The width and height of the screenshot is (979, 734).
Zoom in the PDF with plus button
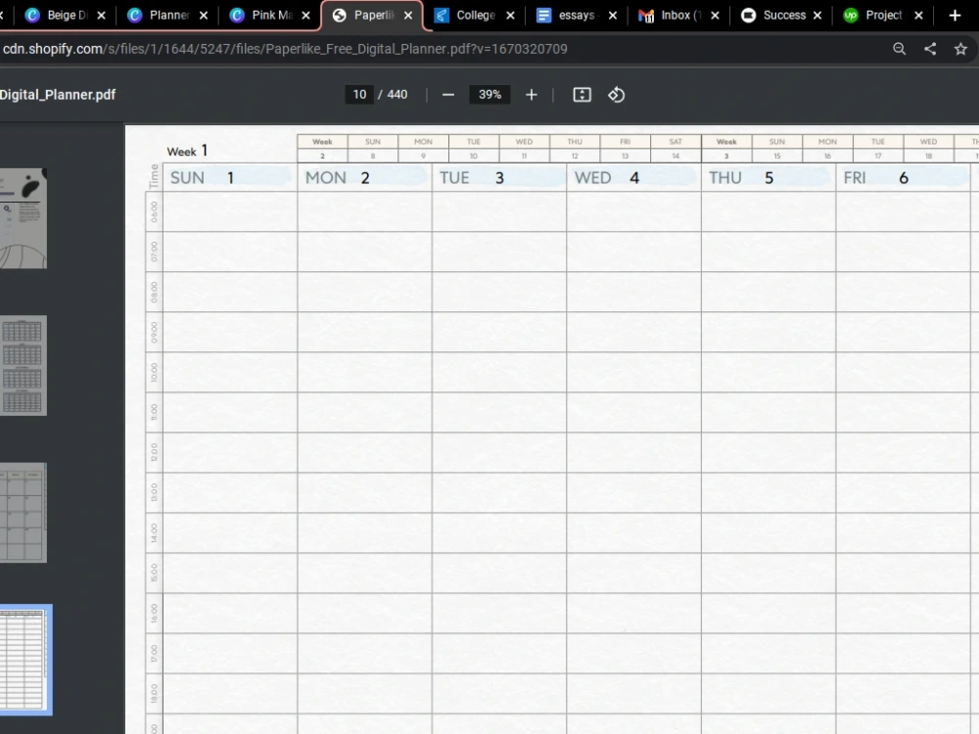tap(532, 95)
